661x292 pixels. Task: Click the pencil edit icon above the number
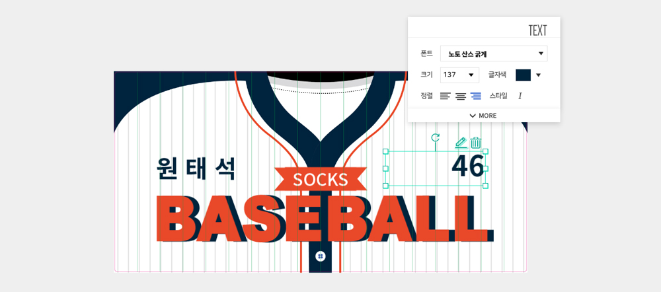[461, 142]
